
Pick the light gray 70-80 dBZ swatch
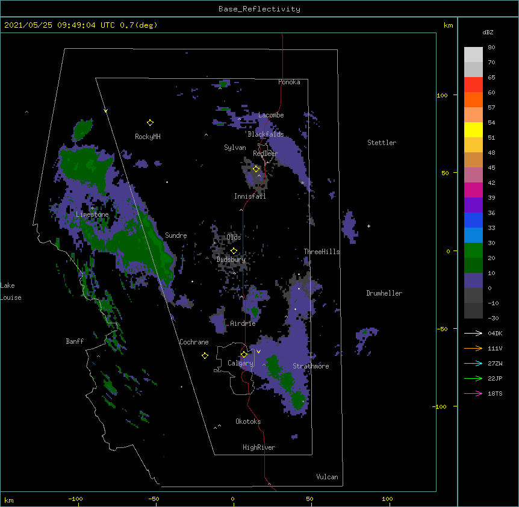coord(473,55)
